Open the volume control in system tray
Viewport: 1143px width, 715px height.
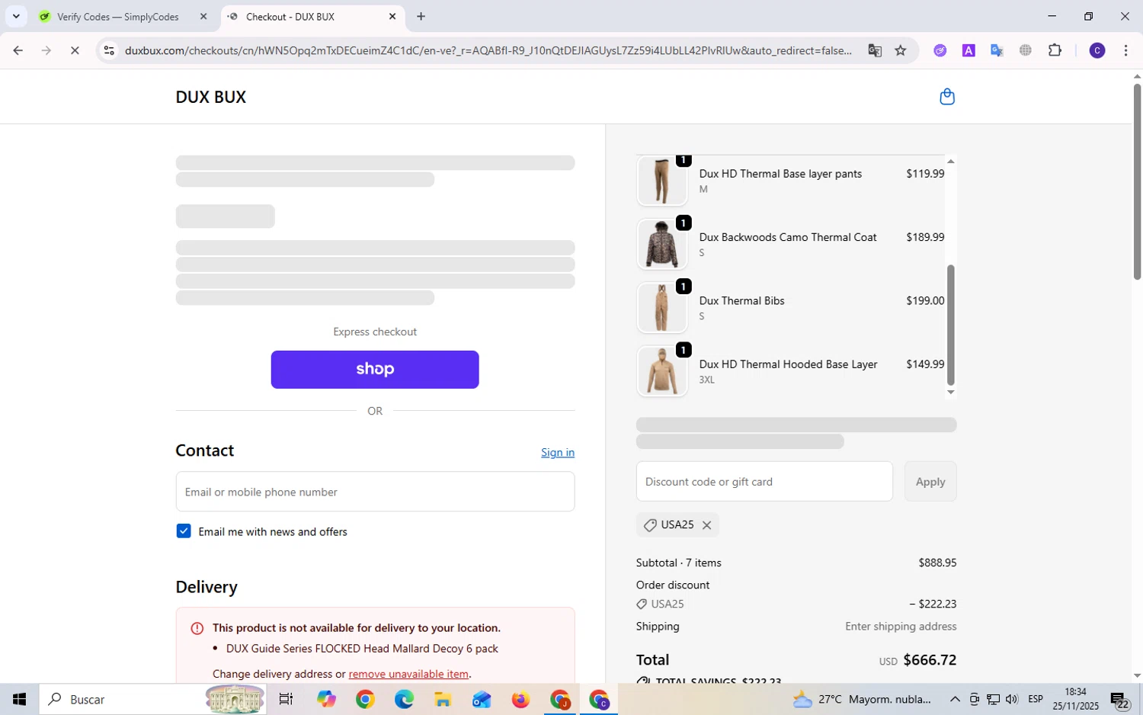(x=1011, y=699)
